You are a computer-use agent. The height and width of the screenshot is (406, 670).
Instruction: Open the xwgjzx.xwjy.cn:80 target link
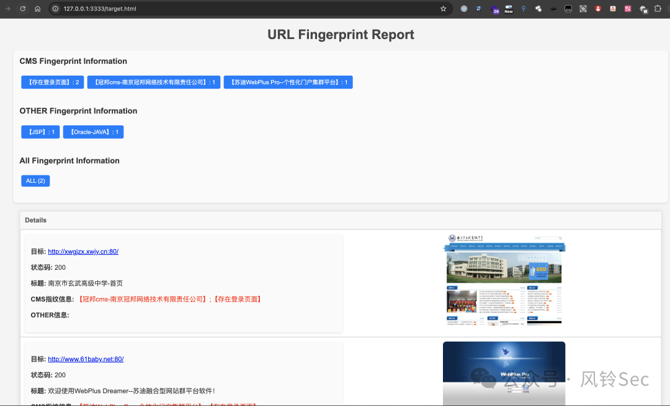click(83, 252)
